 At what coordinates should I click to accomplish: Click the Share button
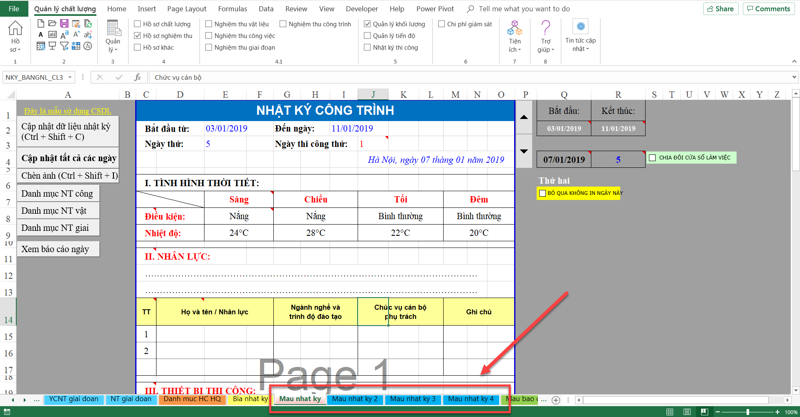click(721, 9)
